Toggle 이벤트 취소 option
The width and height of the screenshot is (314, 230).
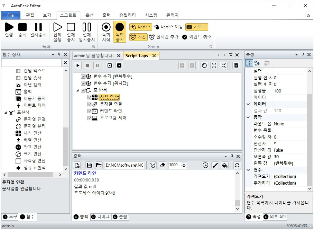click(197, 37)
